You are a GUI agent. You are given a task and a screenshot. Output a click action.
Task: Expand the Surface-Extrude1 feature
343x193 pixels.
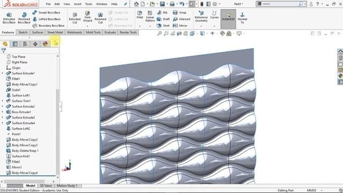coord(3,73)
